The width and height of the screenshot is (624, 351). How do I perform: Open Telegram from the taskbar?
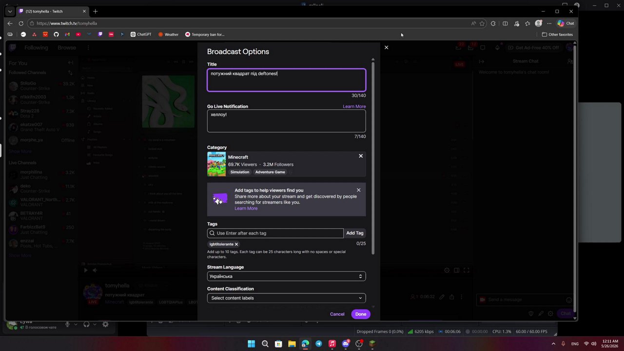318,344
